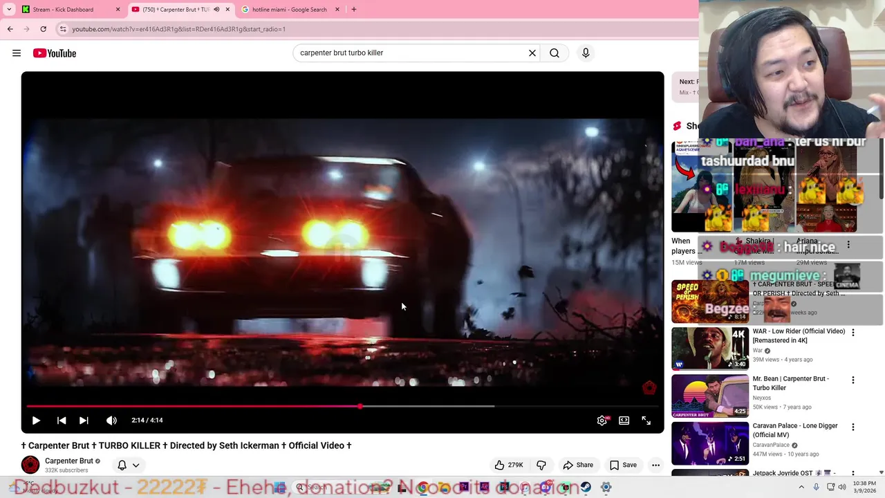The height and width of the screenshot is (498, 885).
Task: Open Mr. Bean Turbo Killer thumbnail
Action: (x=710, y=396)
